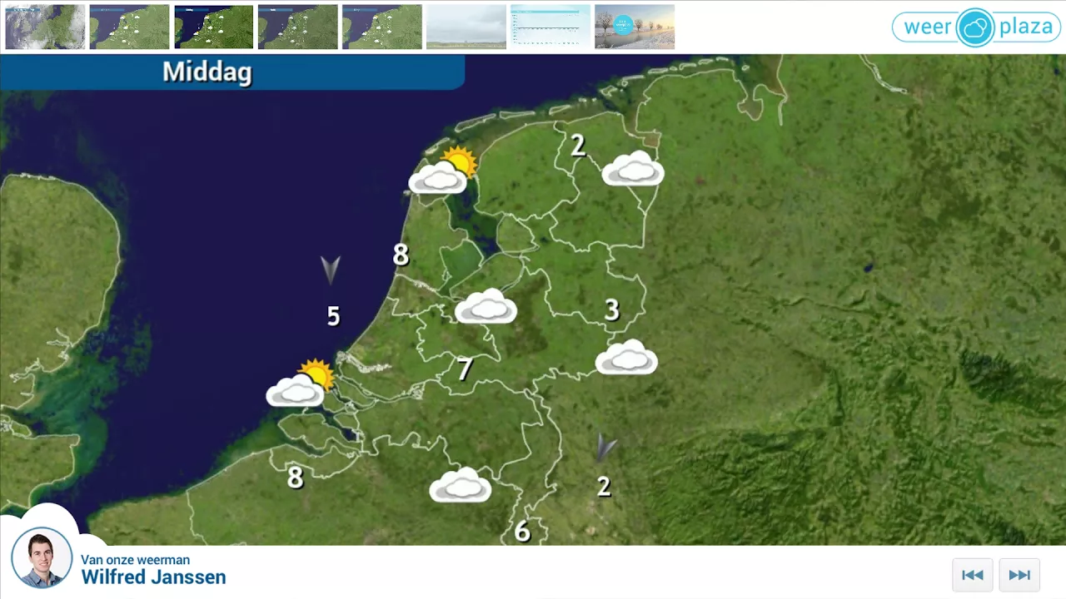Click the Middag title banner
This screenshot has width=1066, height=599.
coord(232,72)
